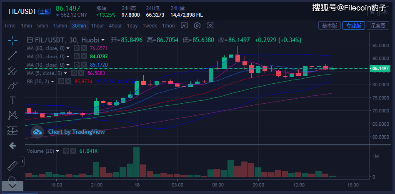395x194 pixels.
Task: Switch to the 1week interval
Action: pos(150,26)
